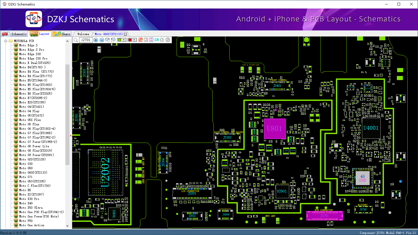Click the J2701 component search field
The height and width of the screenshot is (235, 418).
[86, 40]
